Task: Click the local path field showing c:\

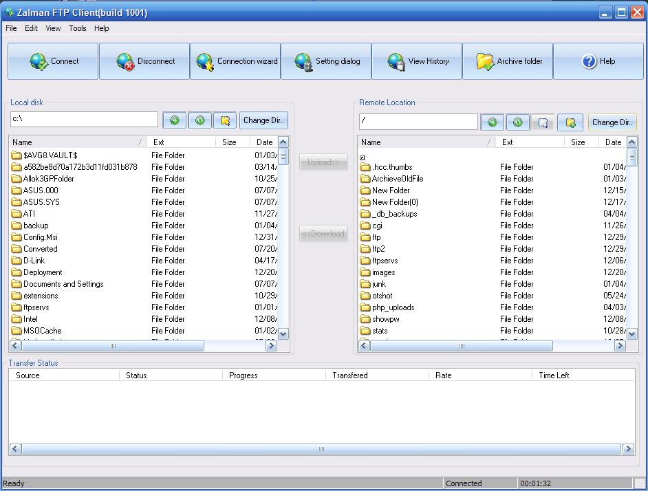Action: point(85,120)
